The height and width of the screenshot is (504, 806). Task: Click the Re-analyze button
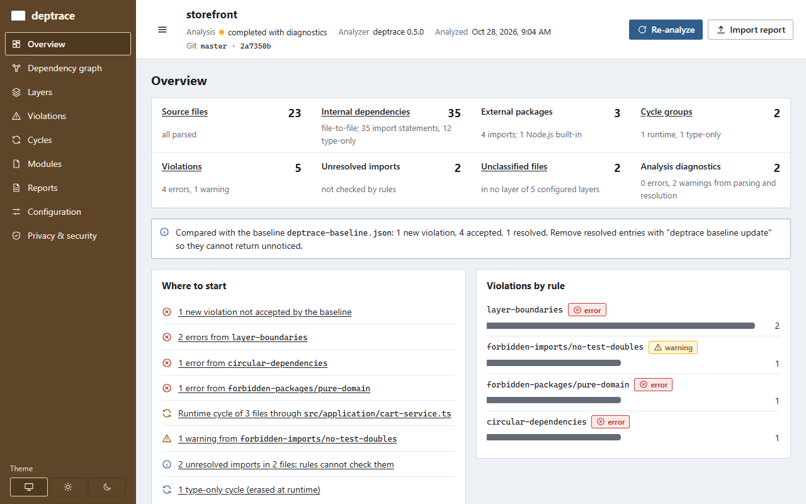pos(666,30)
